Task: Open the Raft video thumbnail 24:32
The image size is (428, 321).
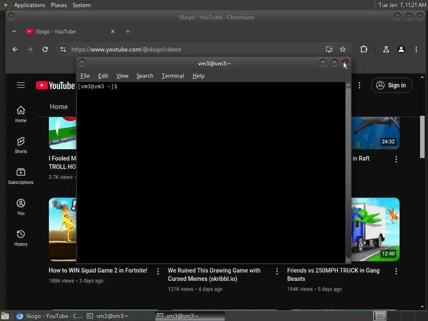Action: (x=375, y=133)
